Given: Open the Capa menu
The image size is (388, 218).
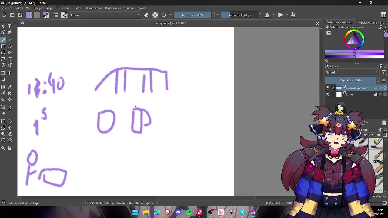Looking at the screenshot, I should 50,8.
